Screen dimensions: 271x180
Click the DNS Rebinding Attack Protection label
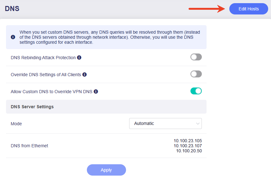pos(43,58)
